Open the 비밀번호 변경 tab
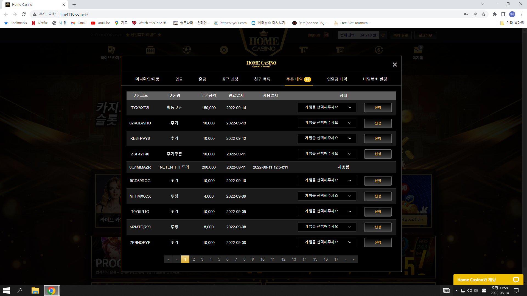 pos(375,79)
